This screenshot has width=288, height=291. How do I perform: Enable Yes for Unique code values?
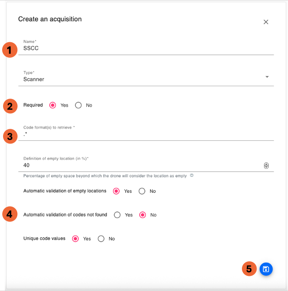[x=76, y=239]
